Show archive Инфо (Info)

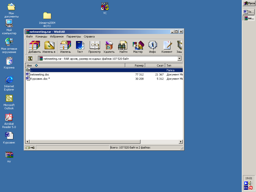[152, 47]
